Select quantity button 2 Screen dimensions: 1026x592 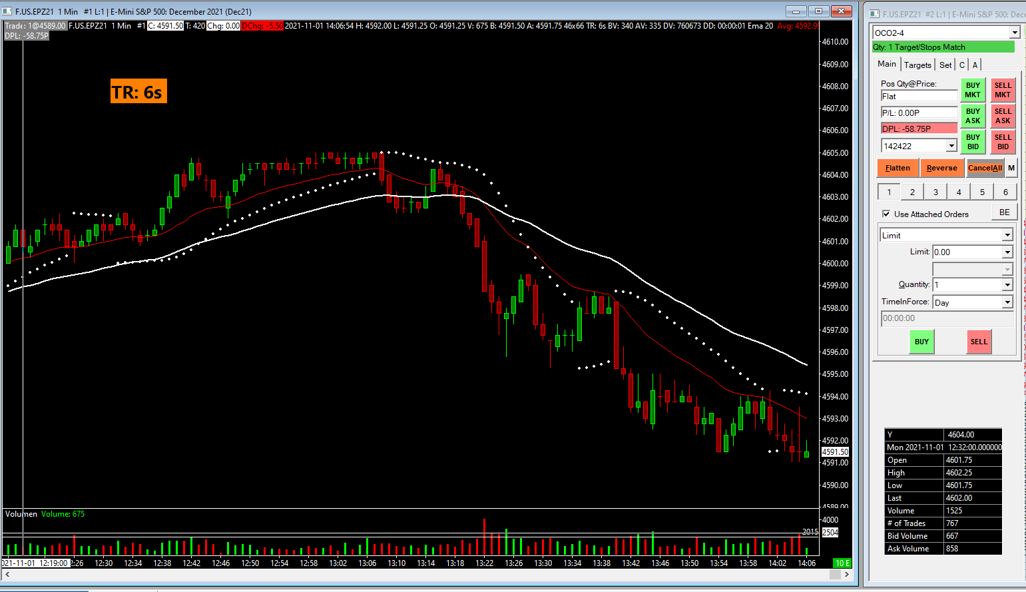pos(912,192)
